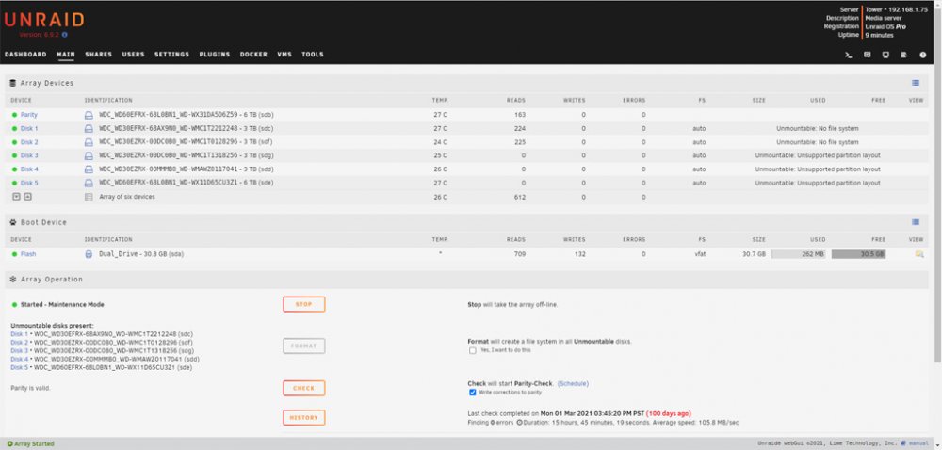
Task: Open the system info monitor icon
Action: click(885, 55)
